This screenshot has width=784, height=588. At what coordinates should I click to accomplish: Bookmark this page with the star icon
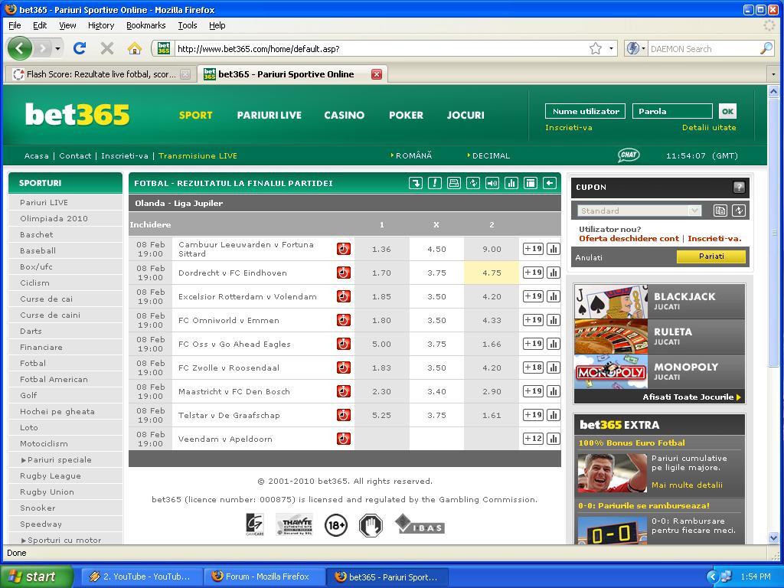[595, 48]
